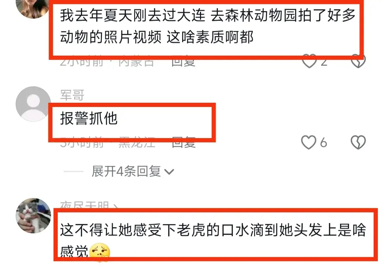Tap the emoji at end of tiger comment
The height and width of the screenshot is (269, 385).
99,252
